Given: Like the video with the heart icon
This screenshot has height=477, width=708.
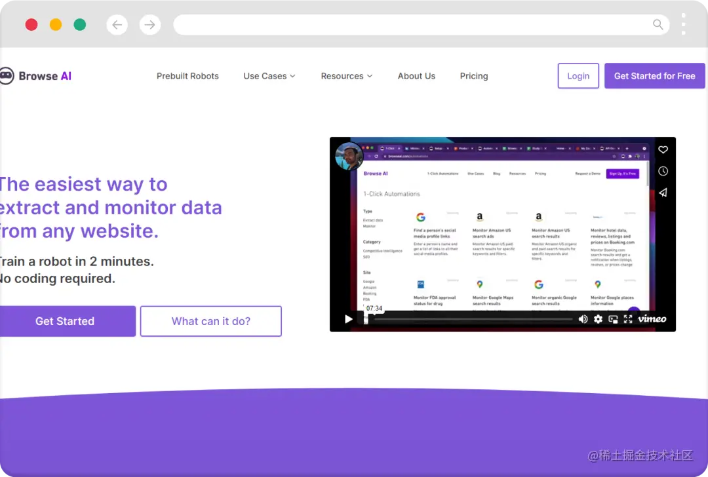Looking at the screenshot, I should [663, 150].
